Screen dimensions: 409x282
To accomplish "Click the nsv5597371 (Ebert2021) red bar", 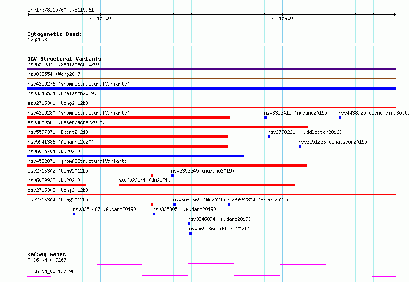I will pos(128,137).
